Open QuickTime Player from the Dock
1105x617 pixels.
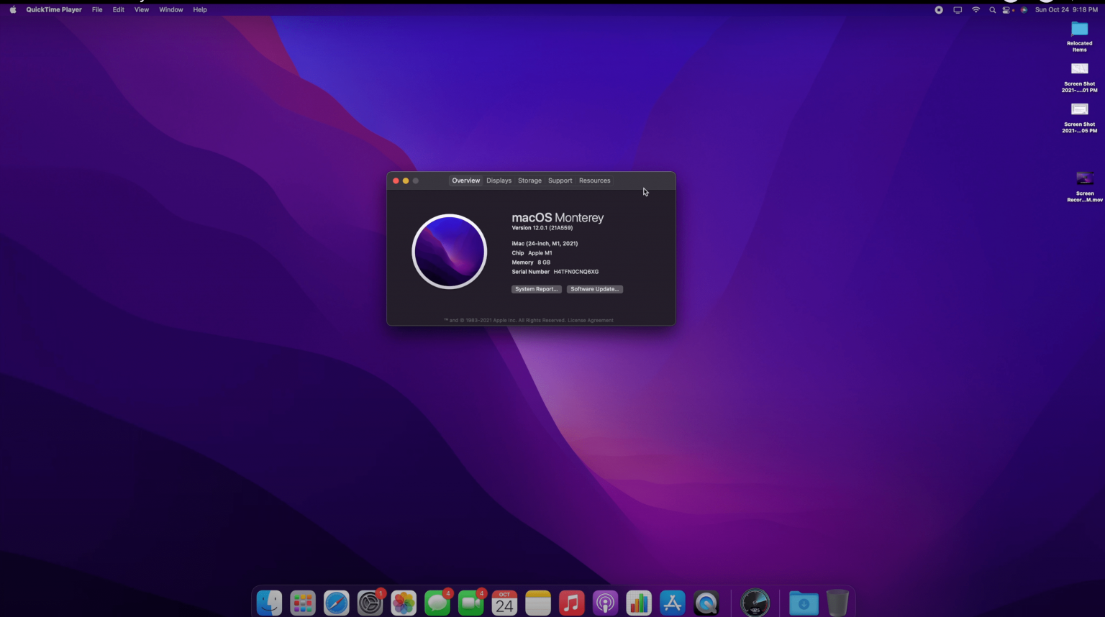click(x=706, y=603)
